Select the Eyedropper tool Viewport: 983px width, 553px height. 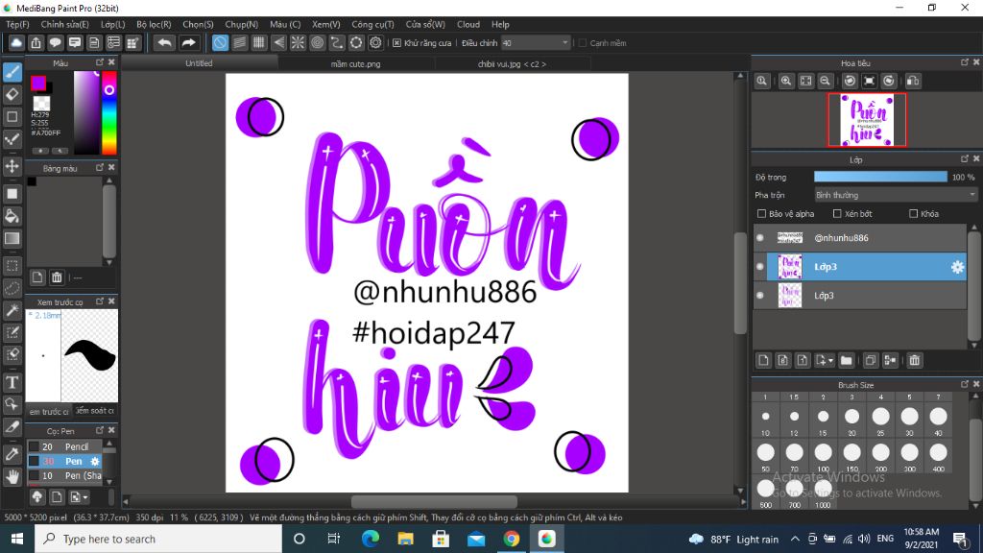(x=12, y=454)
